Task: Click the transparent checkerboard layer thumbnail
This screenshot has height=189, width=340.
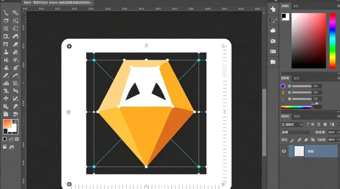Action: point(299,151)
